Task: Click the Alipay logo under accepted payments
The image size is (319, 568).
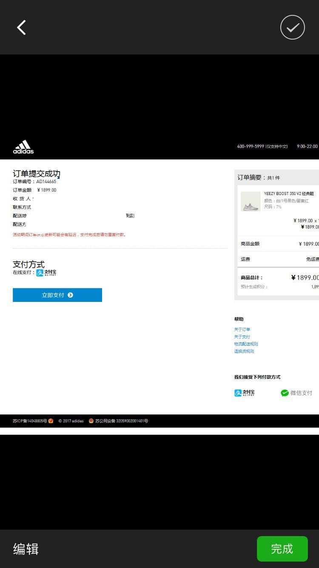Action: (245, 393)
